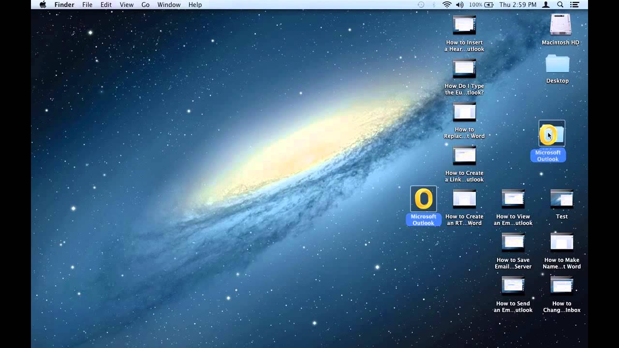Click the Time Machine menu bar icon
The image size is (619, 348).
click(x=420, y=5)
